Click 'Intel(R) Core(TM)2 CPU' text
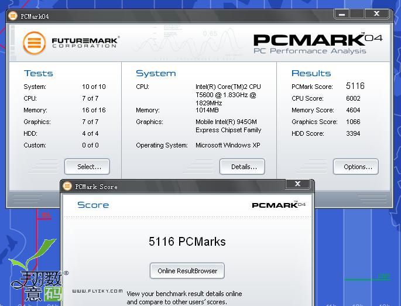Viewport: 401px width, 306px height. click(x=228, y=87)
